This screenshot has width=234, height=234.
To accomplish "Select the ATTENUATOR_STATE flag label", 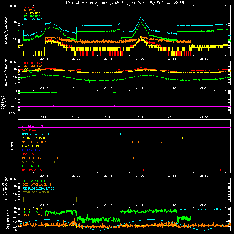I will tap(35, 126).
